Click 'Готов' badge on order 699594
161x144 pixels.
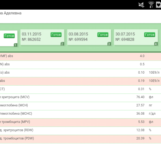pyautogui.click(x=103, y=35)
